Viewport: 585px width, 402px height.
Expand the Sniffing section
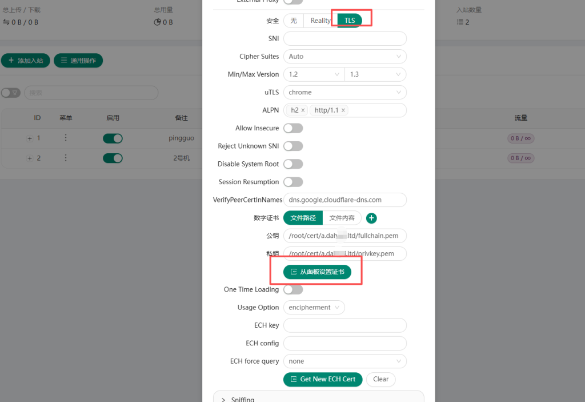(243, 399)
